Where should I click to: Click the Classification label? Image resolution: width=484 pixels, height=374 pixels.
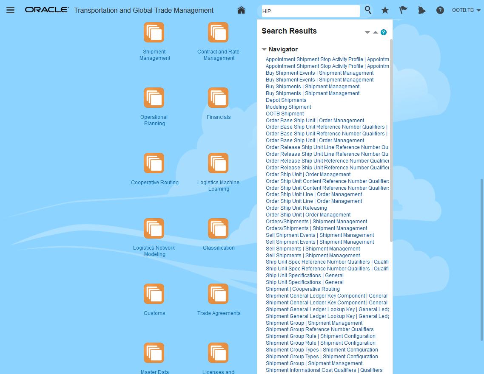pos(219,247)
